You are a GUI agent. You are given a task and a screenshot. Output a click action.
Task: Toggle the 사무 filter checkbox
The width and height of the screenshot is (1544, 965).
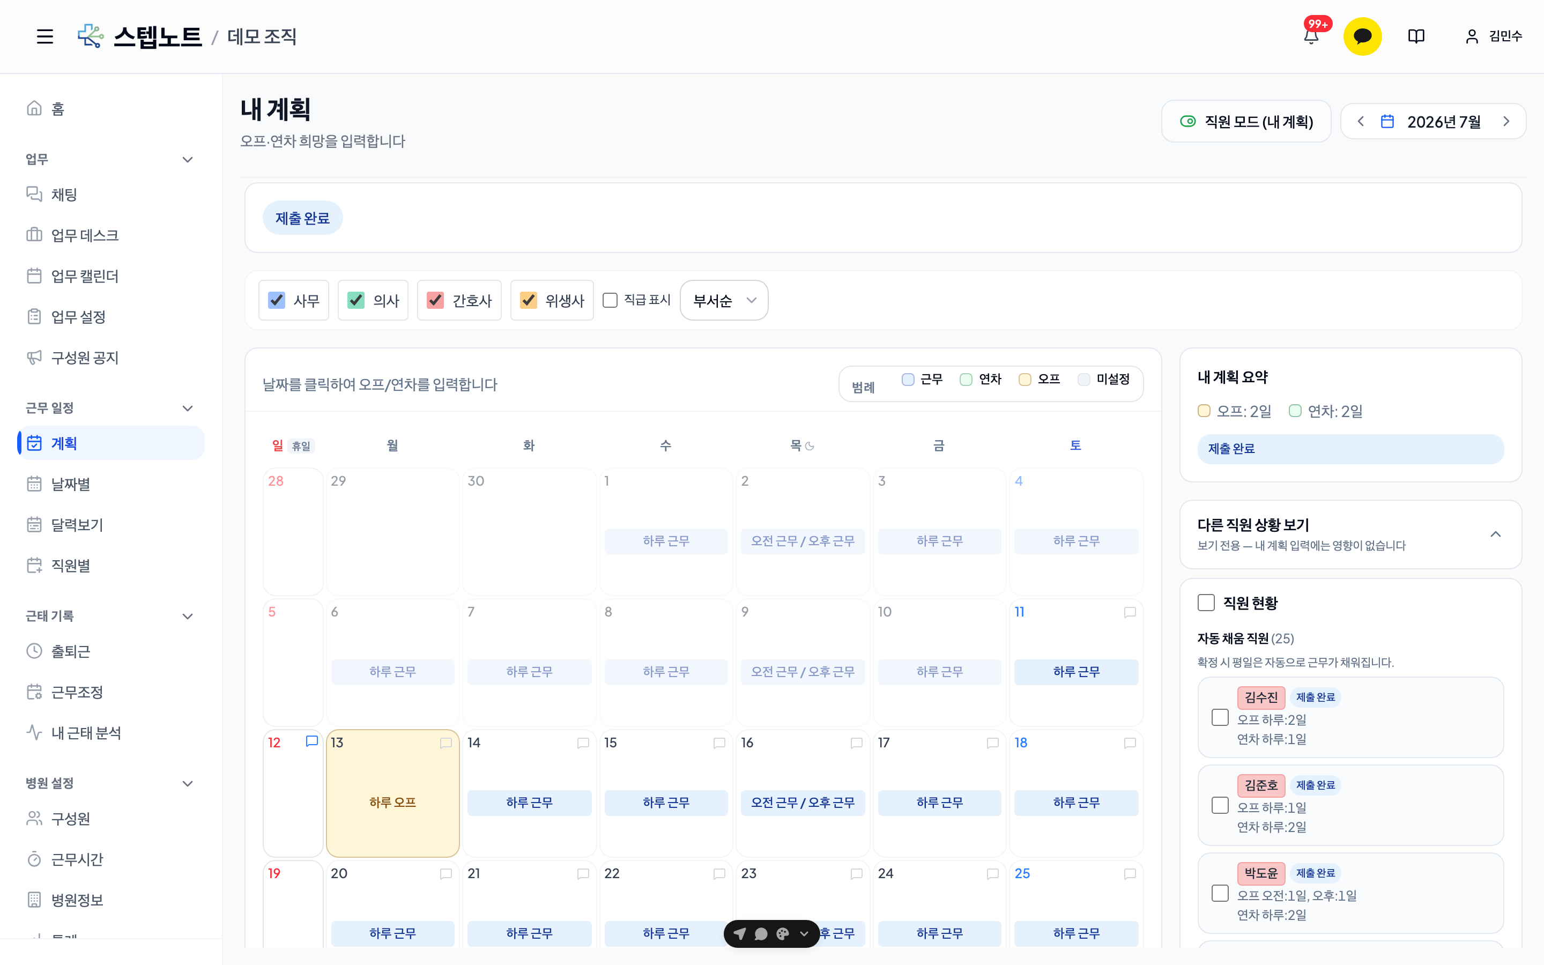point(276,300)
